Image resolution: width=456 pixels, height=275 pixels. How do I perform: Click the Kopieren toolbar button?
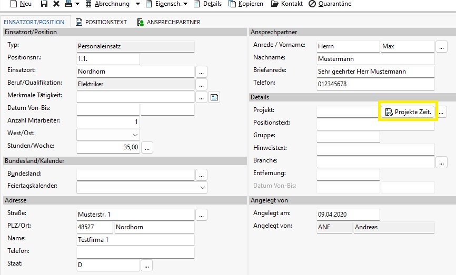(x=246, y=4)
